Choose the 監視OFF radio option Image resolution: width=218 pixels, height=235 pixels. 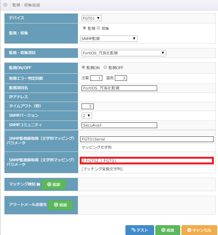(x=105, y=67)
